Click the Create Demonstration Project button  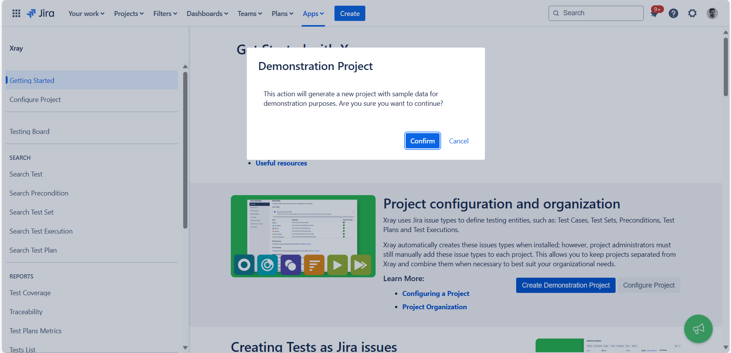pos(566,285)
